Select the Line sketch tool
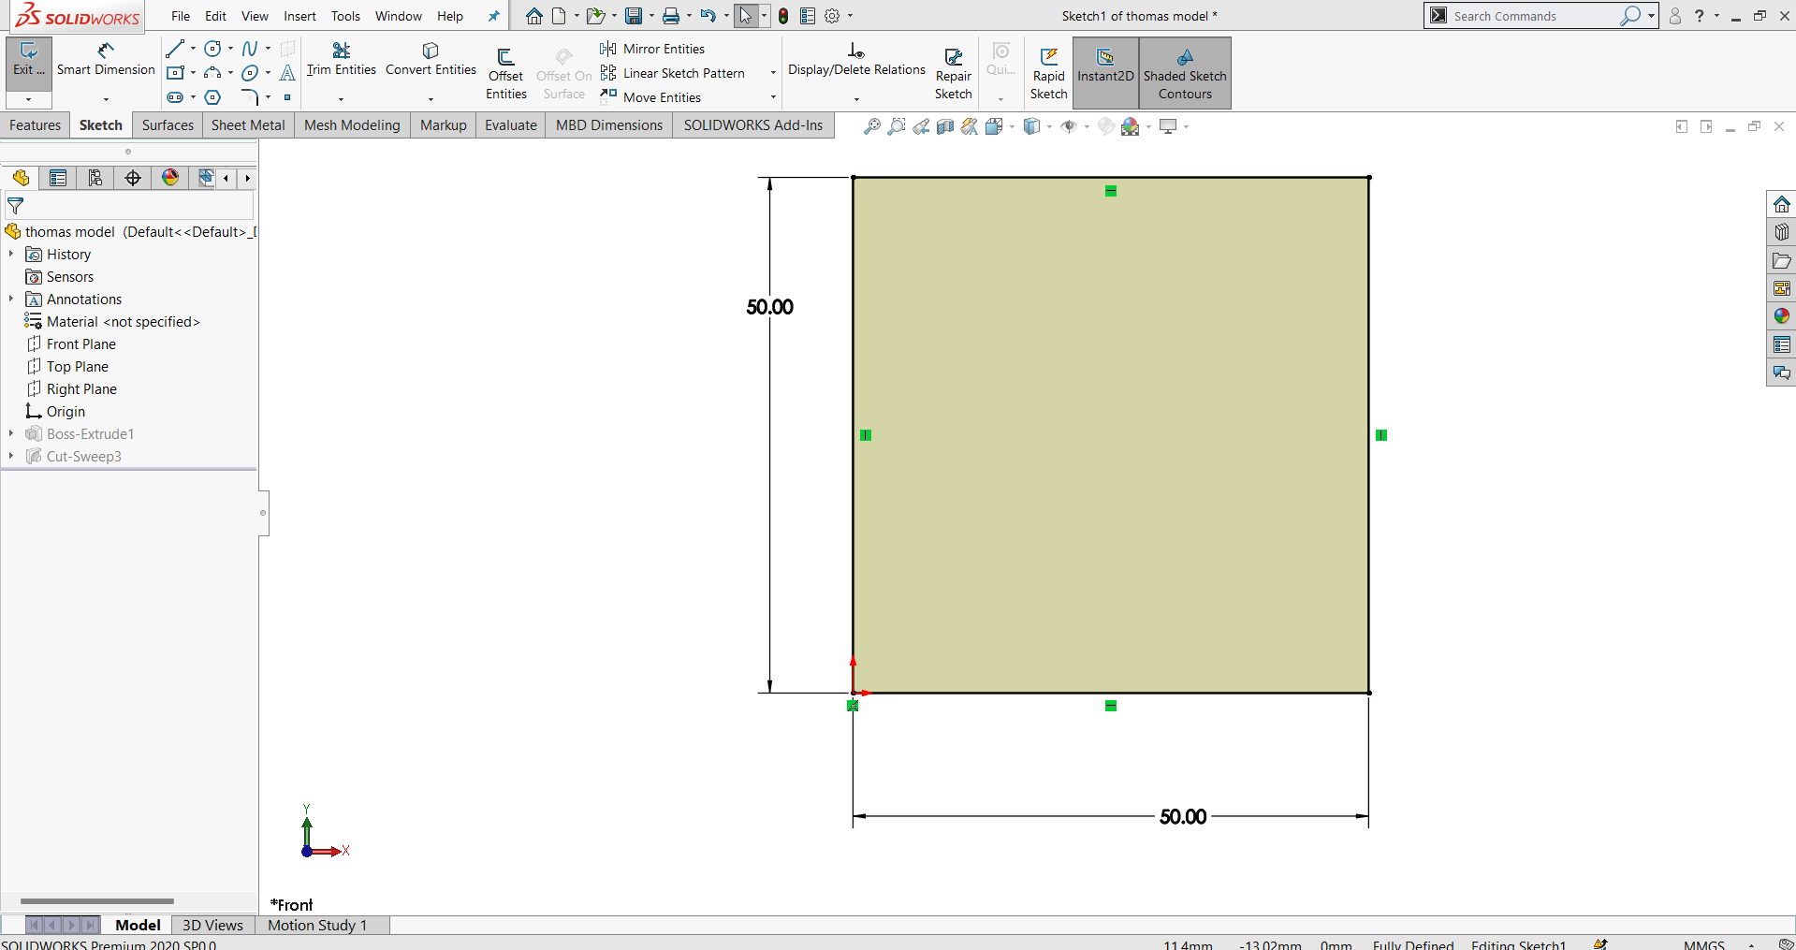Viewport: 1796px width, 950px height. coord(175,49)
